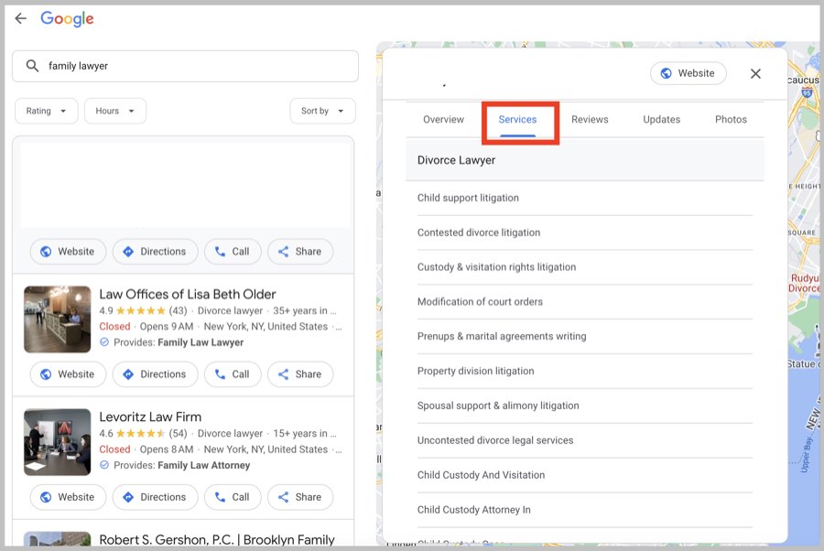The width and height of the screenshot is (824, 551).
Task: Select Property division litigation service
Action: [585, 372]
